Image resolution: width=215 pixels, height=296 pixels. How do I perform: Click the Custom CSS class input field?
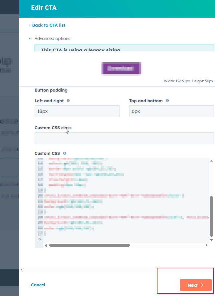124,138
